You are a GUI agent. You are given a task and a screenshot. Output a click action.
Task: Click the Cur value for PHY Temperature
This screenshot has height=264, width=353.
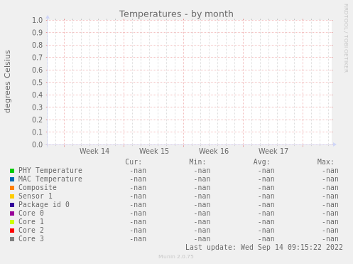[x=138, y=171]
